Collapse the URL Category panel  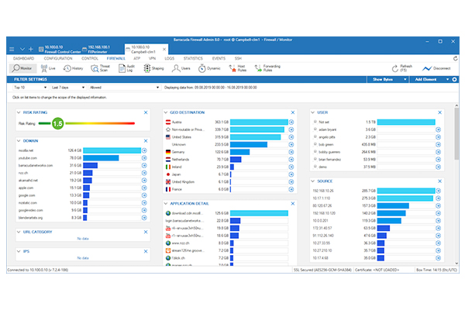click(x=19, y=232)
